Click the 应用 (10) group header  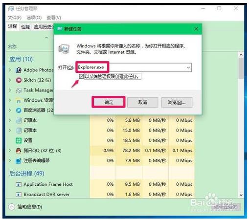tap(21, 59)
